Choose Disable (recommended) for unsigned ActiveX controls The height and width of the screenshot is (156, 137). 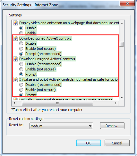point(21,64)
